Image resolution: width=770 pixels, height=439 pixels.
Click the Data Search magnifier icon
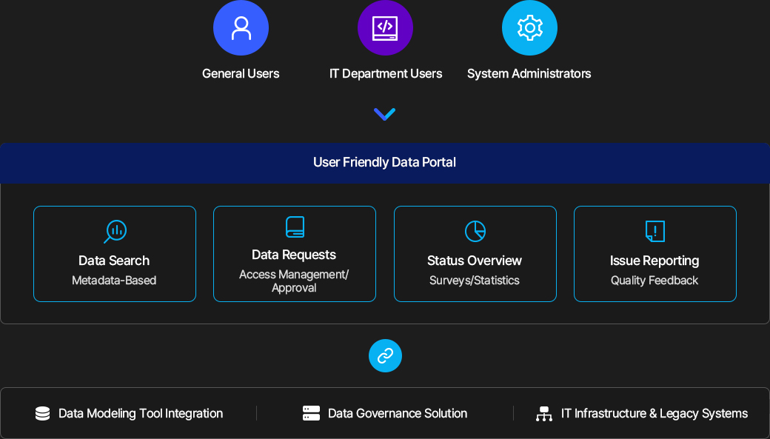115,231
